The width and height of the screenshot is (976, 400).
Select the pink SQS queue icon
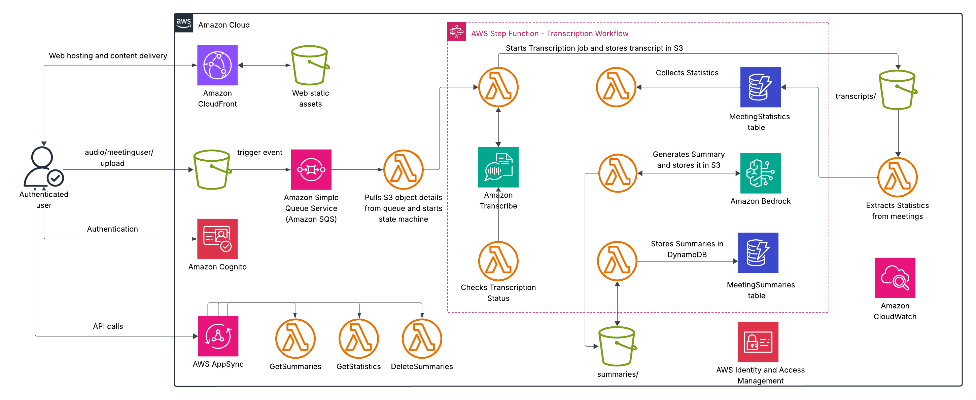pyautogui.click(x=311, y=169)
